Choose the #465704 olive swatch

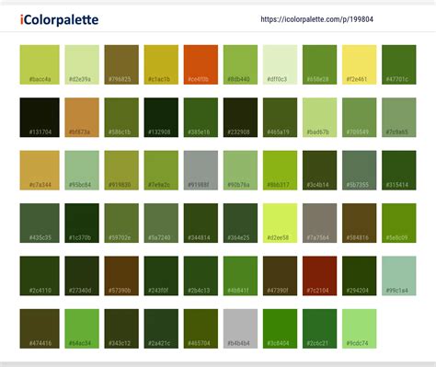point(201,328)
